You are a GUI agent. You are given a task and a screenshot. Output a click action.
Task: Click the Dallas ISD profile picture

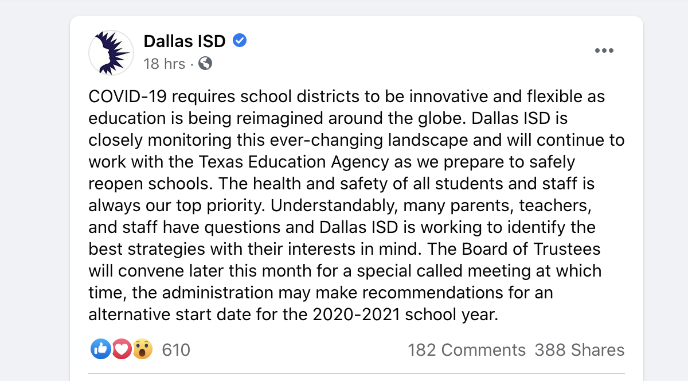pos(111,53)
